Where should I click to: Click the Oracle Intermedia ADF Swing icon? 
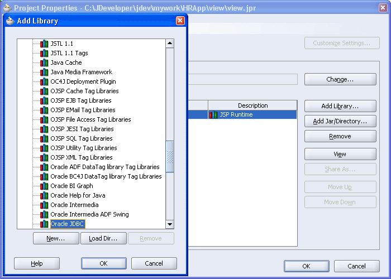44,214
